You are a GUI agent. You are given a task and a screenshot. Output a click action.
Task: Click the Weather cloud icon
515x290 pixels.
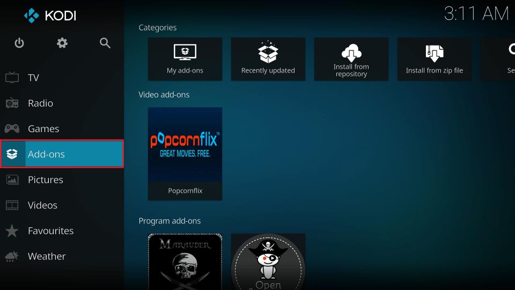click(x=12, y=256)
